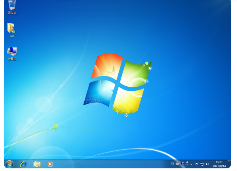Select the Computer (计算机) desktop icon

pos(12,53)
